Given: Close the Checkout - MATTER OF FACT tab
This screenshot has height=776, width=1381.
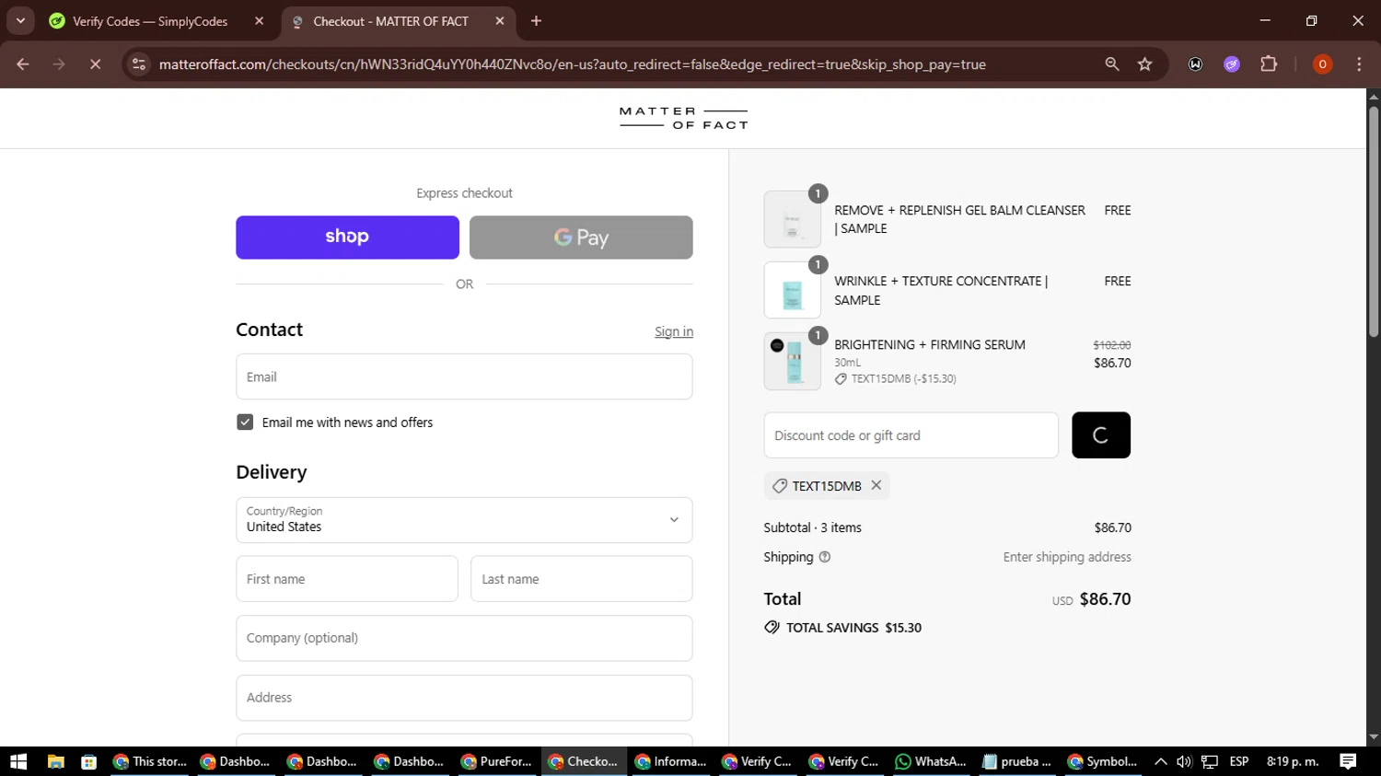Looking at the screenshot, I should point(500,21).
